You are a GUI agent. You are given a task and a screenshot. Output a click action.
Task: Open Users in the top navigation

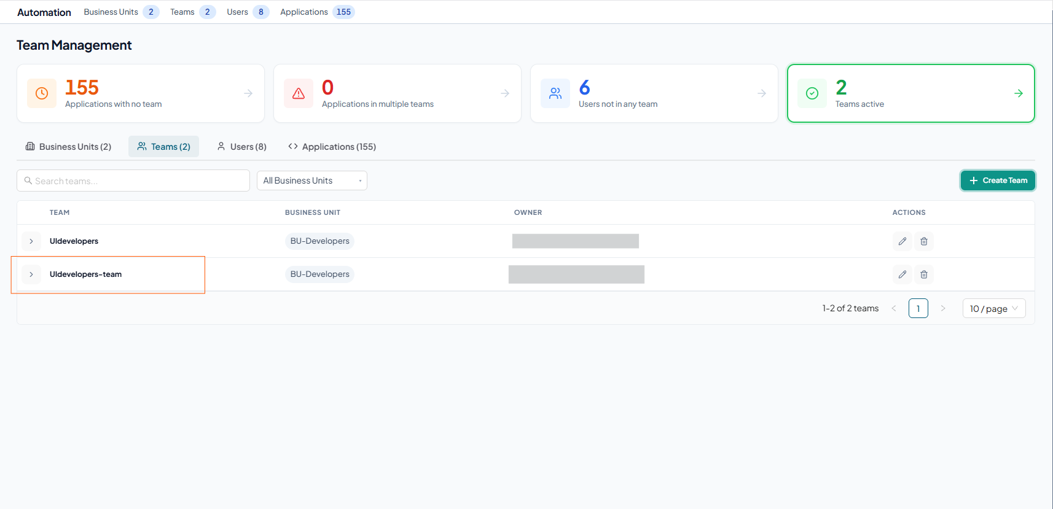[x=248, y=12]
